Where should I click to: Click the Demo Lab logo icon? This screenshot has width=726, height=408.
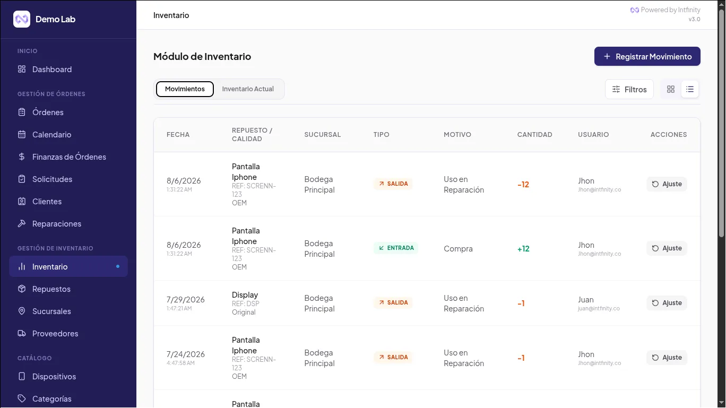22,19
